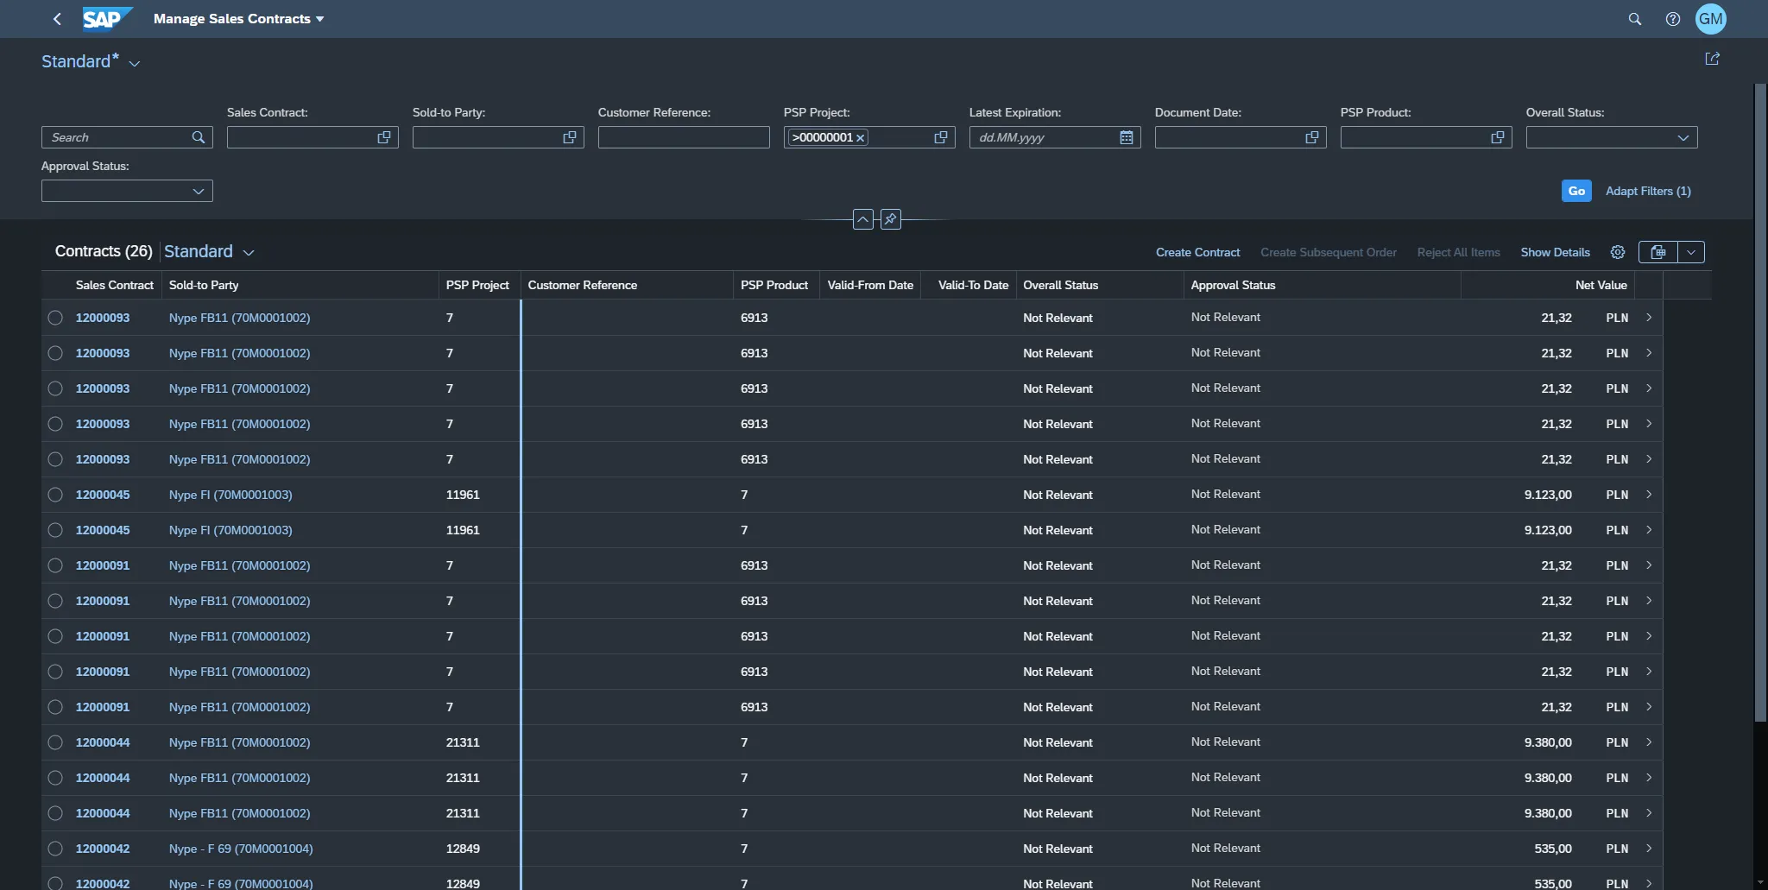
Task: Open the help question mark icon
Action: [x=1672, y=19]
